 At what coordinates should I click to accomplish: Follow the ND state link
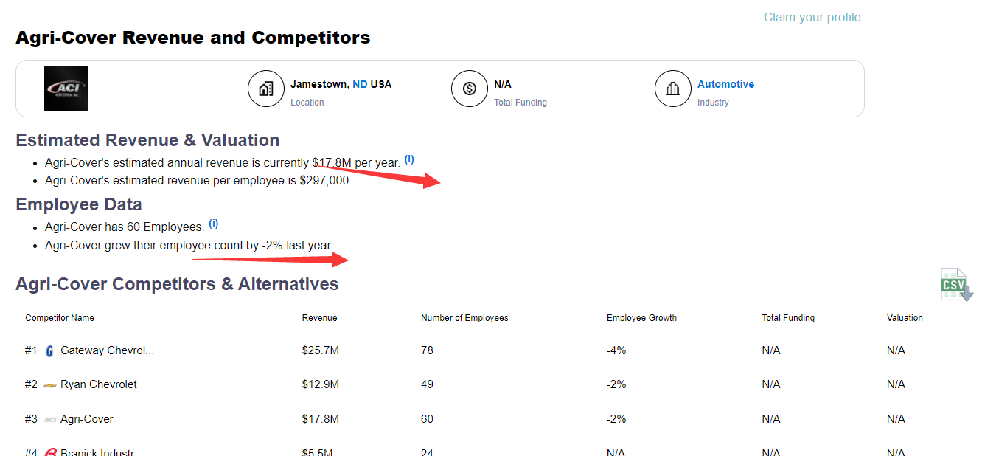click(x=360, y=84)
